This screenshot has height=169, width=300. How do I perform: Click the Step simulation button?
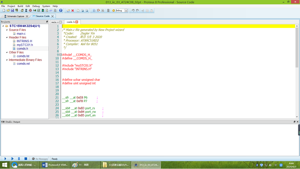click(x=12, y=159)
